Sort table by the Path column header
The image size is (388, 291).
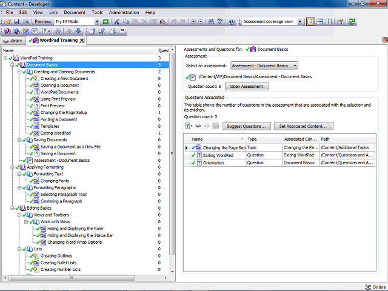(347, 139)
